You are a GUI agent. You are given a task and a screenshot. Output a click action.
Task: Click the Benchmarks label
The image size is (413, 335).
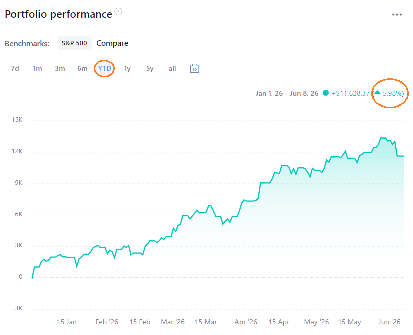click(27, 43)
